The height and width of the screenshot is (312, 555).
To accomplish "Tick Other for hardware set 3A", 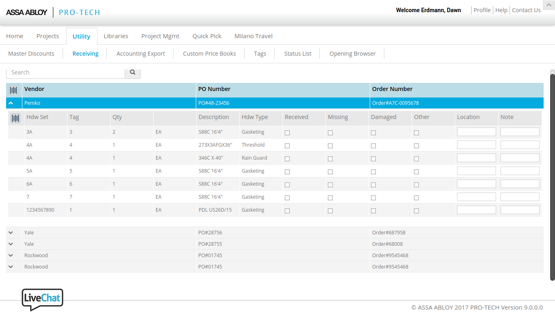I will pyautogui.click(x=416, y=133).
